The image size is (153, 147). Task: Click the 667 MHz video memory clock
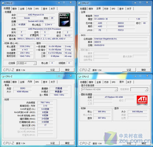[x=102, y=118]
